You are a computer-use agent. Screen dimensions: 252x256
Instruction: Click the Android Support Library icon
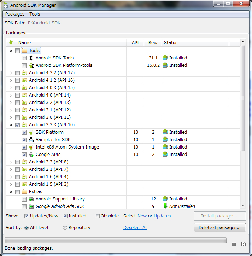(31, 199)
